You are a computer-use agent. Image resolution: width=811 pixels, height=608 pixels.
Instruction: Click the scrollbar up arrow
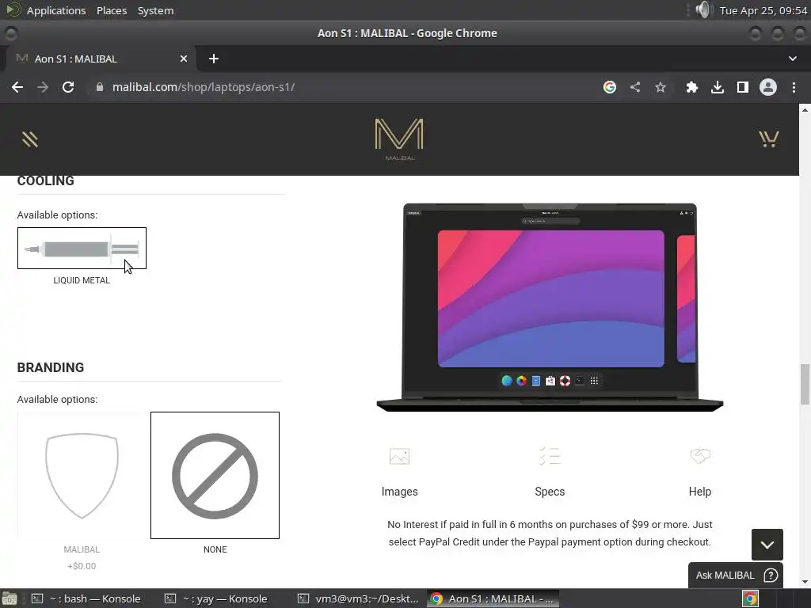(805, 109)
